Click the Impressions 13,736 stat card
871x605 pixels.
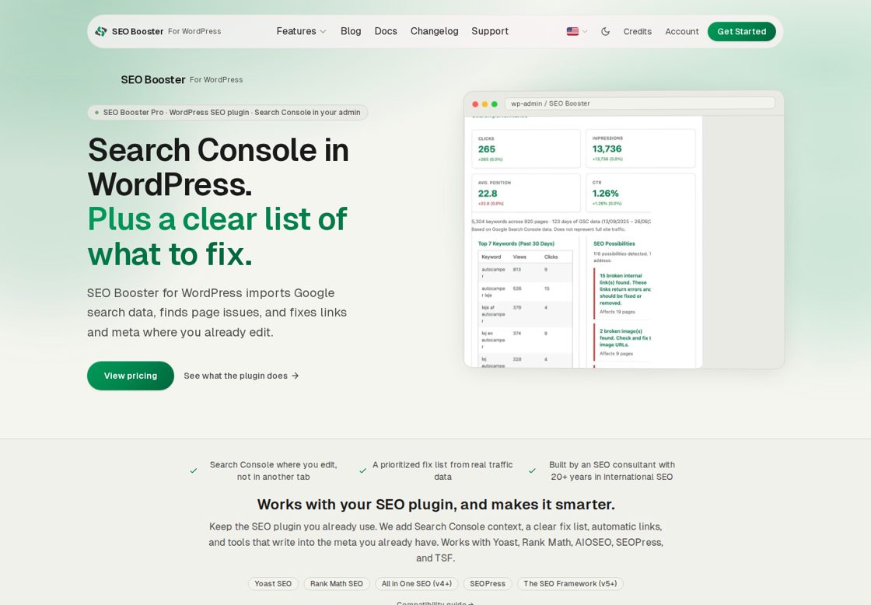click(x=641, y=149)
